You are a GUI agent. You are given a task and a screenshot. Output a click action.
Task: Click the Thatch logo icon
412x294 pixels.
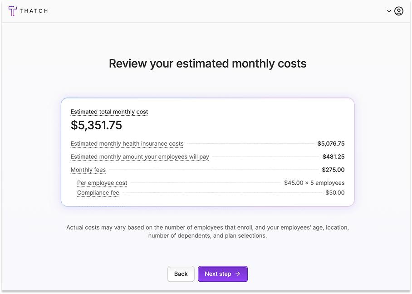click(12, 11)
